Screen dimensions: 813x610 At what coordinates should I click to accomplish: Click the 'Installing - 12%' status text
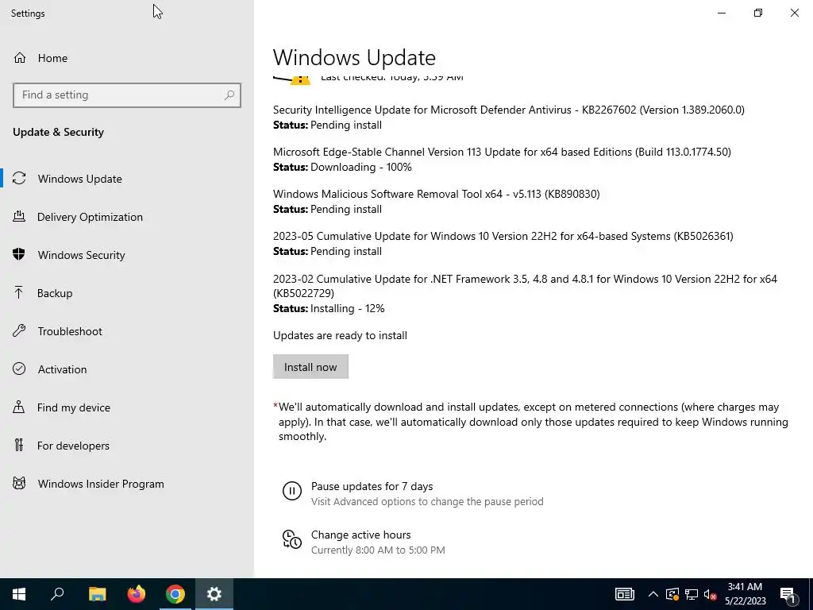pos(348,308)
